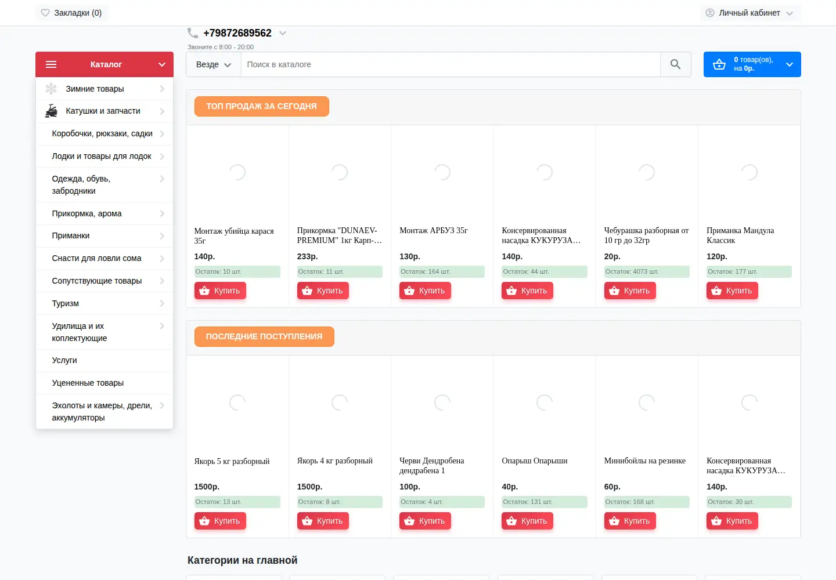836x580 pixels.
Task: Open Якорь 4 кг разборный title
Action: click(335, 461)
